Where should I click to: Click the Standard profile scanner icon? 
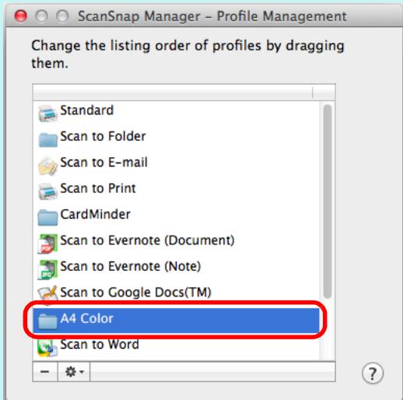click(x=47, y=114)
